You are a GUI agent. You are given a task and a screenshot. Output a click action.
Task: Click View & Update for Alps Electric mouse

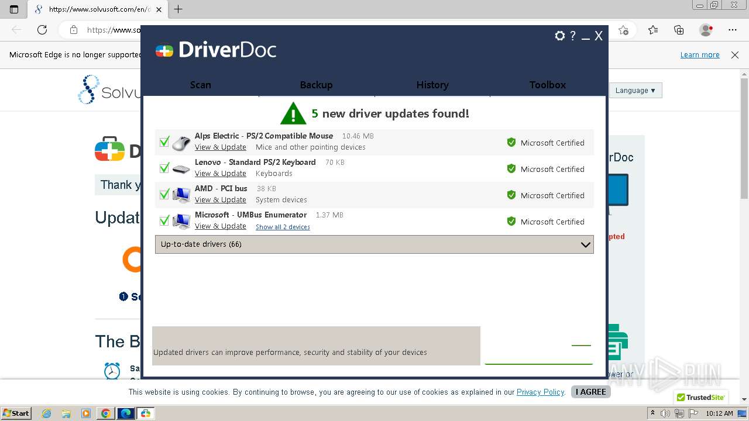[x=221, y=147]
